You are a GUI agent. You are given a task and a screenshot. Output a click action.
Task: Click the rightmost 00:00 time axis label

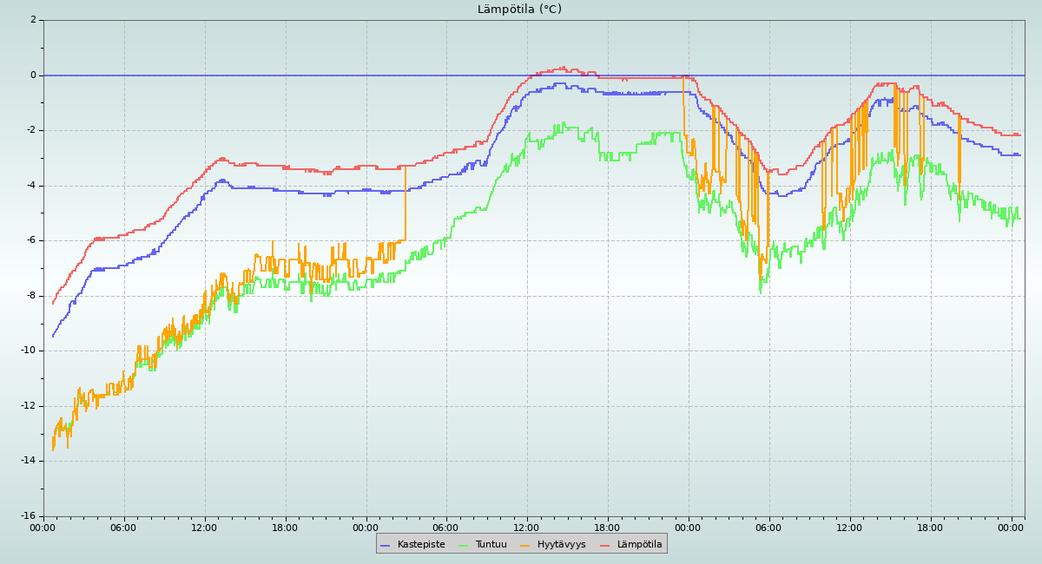point(1011,528)
